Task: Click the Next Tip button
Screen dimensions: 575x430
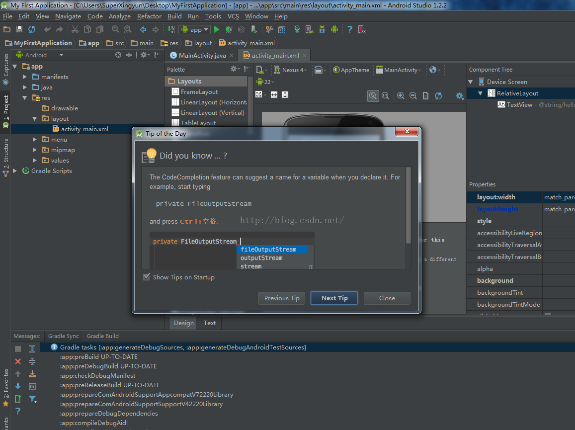Action: 334,298
